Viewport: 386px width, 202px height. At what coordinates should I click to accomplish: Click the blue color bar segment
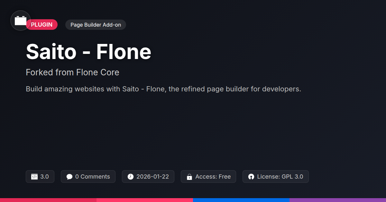click(x=241, y=200)
